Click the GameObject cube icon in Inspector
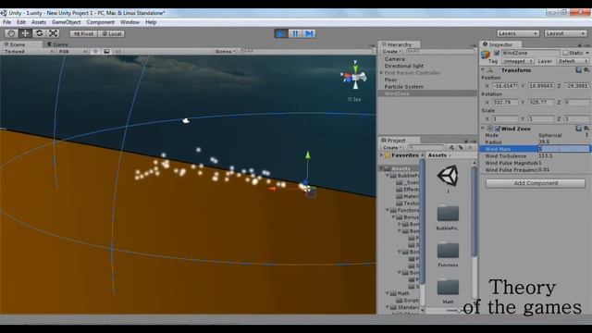 point(486,55)
